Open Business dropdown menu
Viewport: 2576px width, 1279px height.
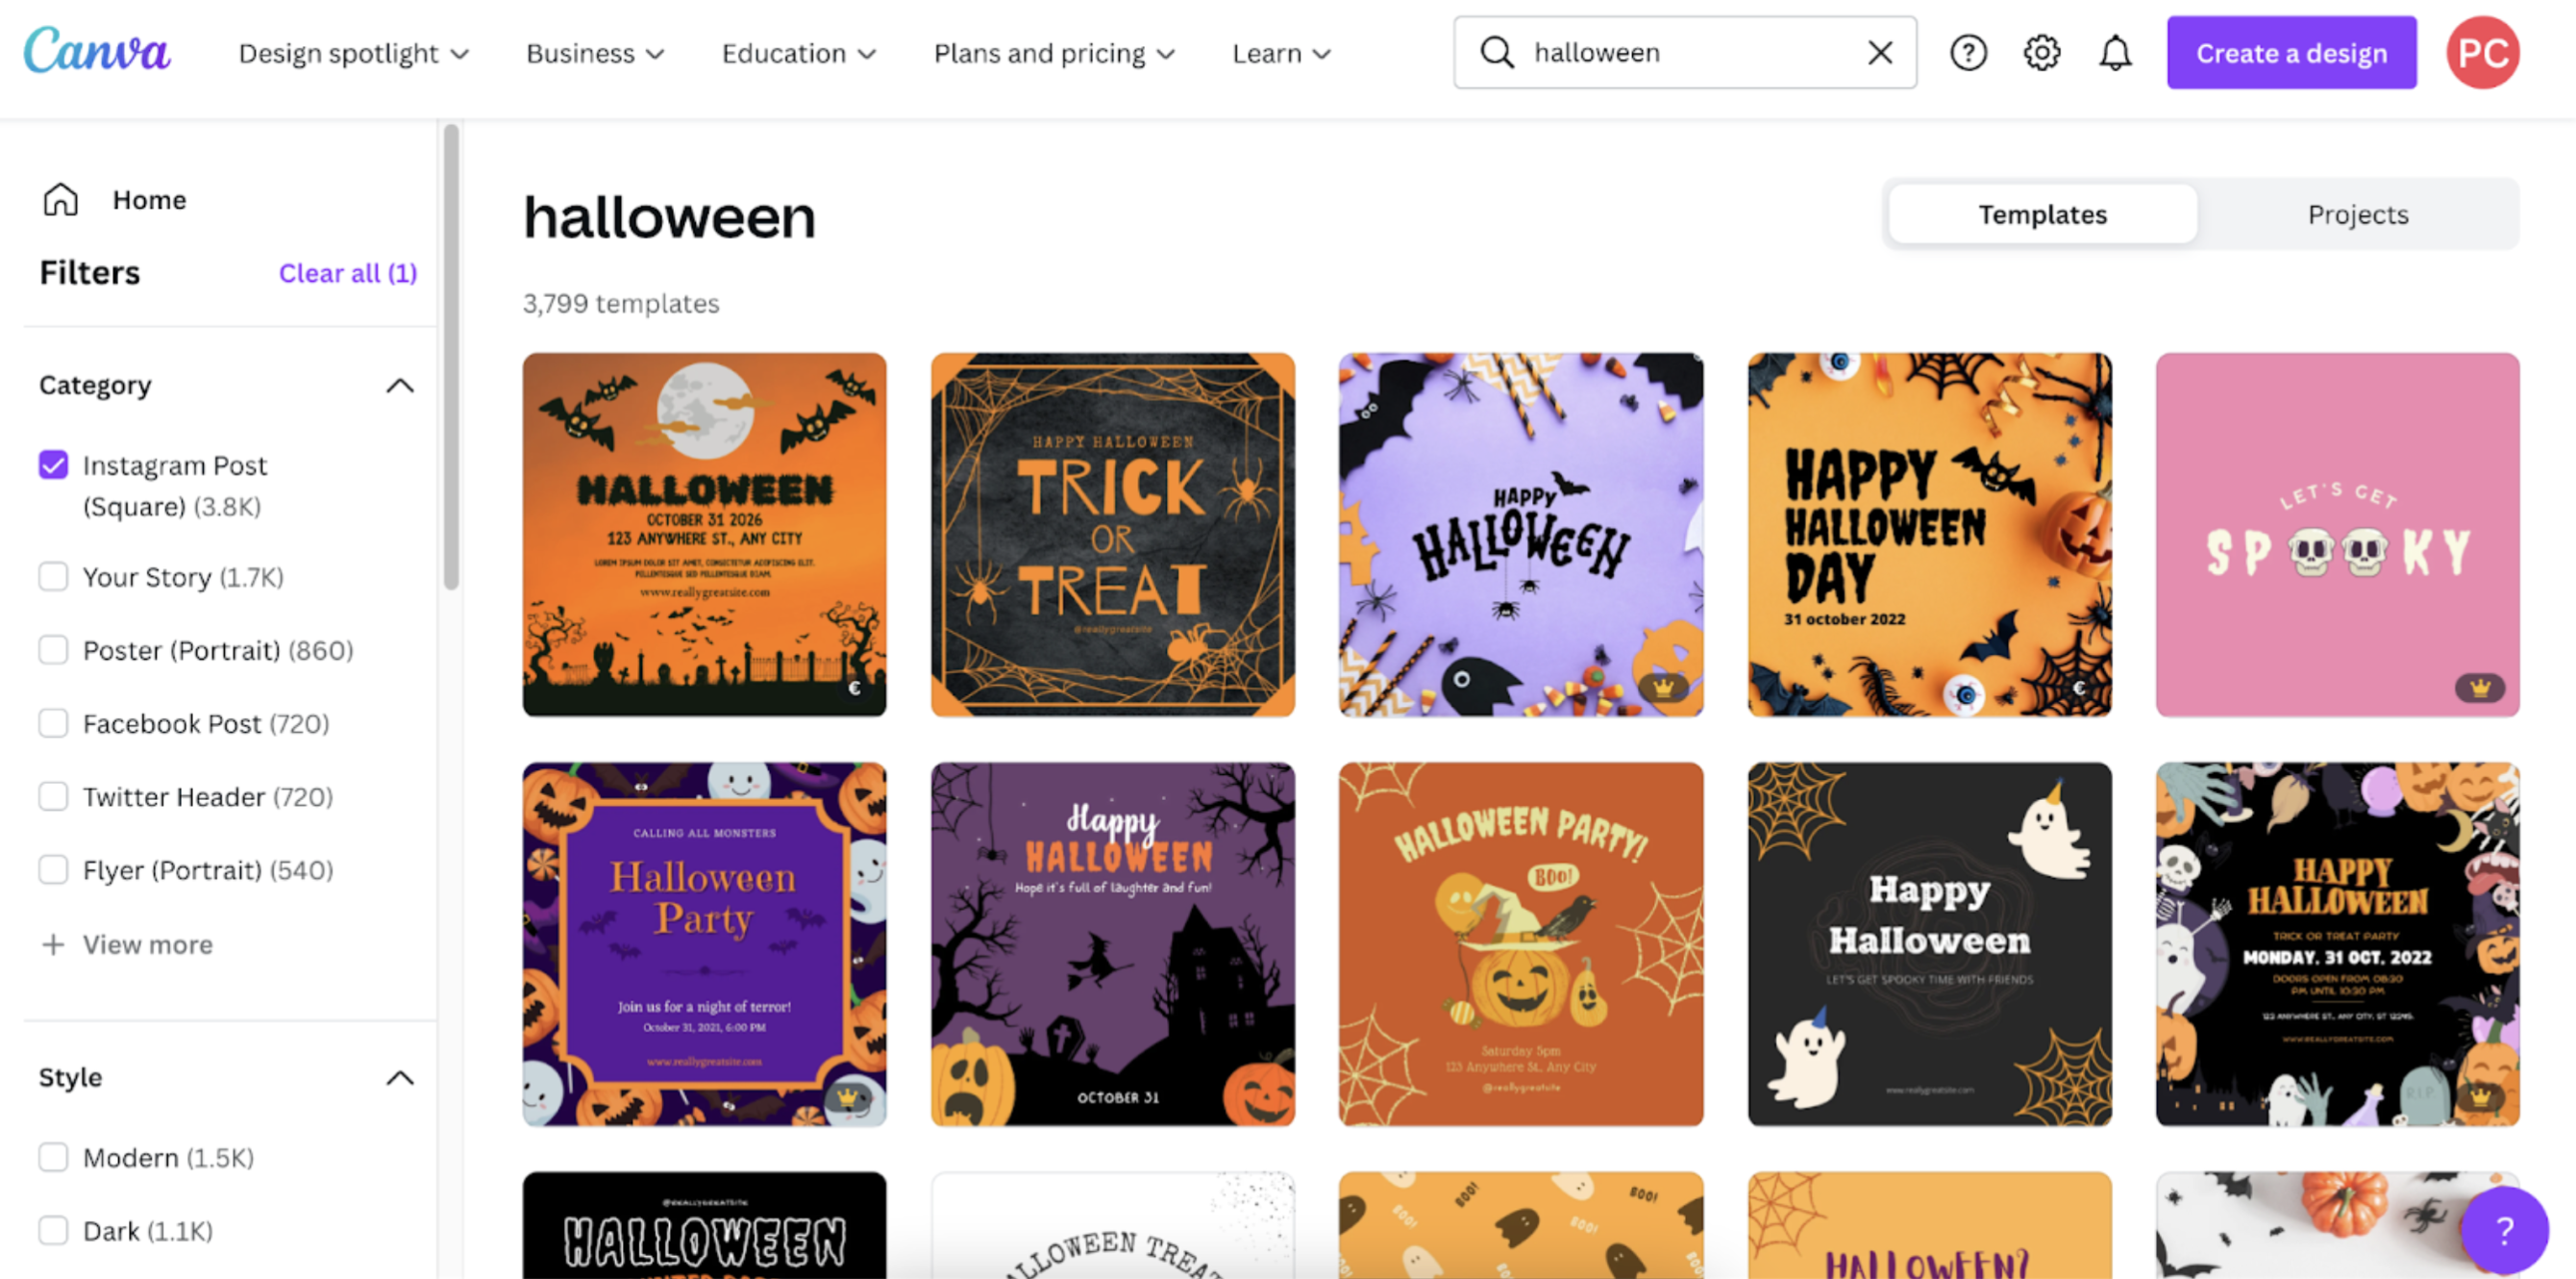(595, 53)
